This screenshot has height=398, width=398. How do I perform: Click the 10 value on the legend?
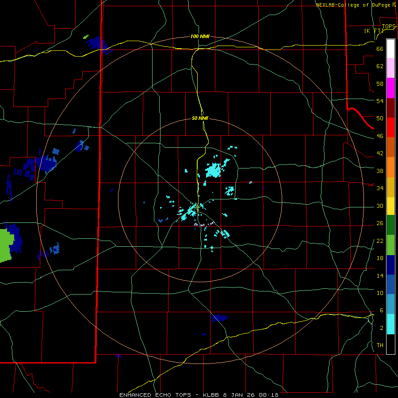(380, 293)
